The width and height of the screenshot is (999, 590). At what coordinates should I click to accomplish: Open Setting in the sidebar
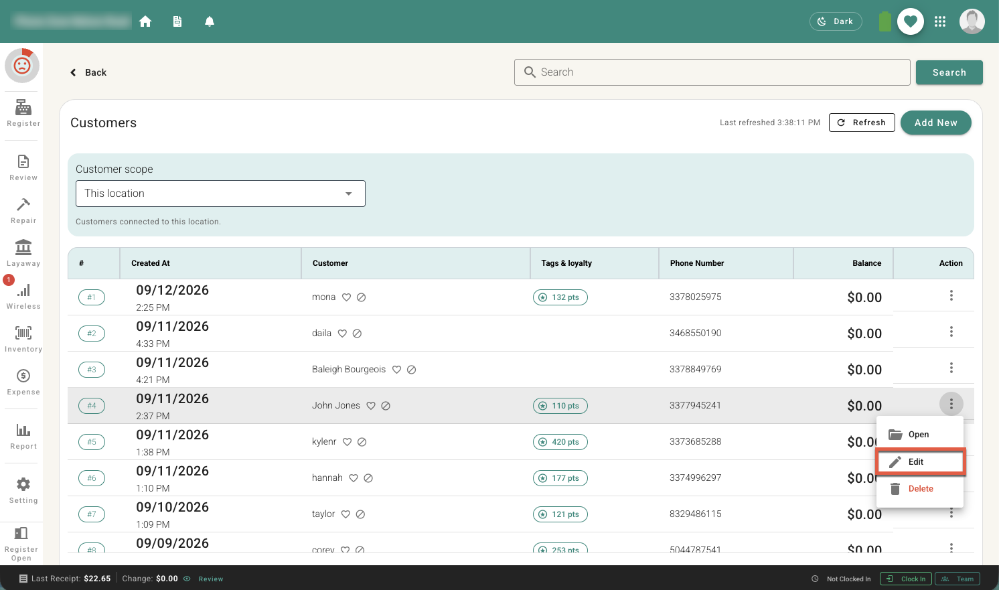click(23, 490)
